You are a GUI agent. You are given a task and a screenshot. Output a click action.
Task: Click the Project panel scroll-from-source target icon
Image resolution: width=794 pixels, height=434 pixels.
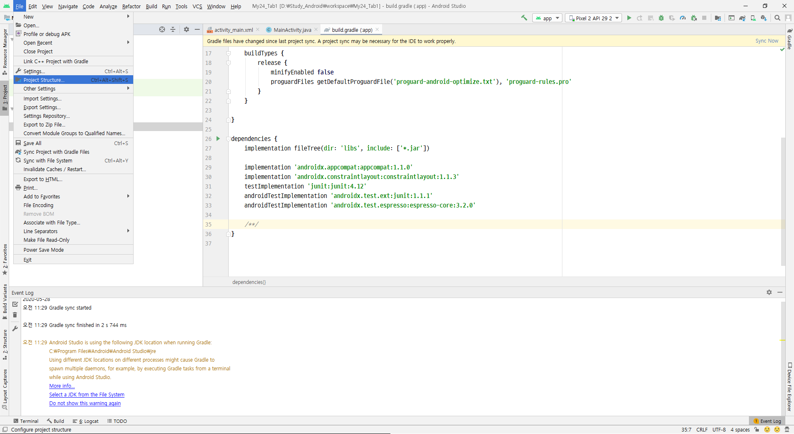(162, 29)
